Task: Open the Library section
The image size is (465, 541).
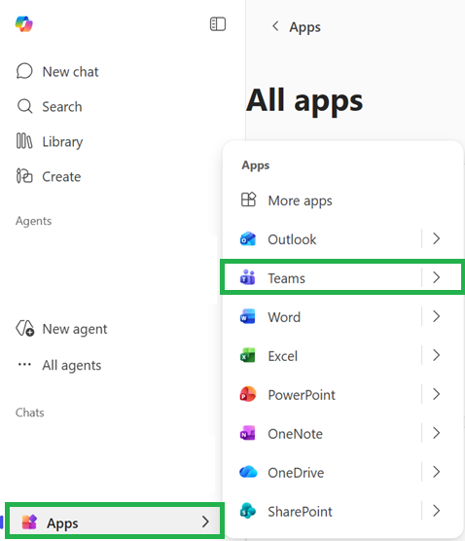Action: [x=50, y=141]
